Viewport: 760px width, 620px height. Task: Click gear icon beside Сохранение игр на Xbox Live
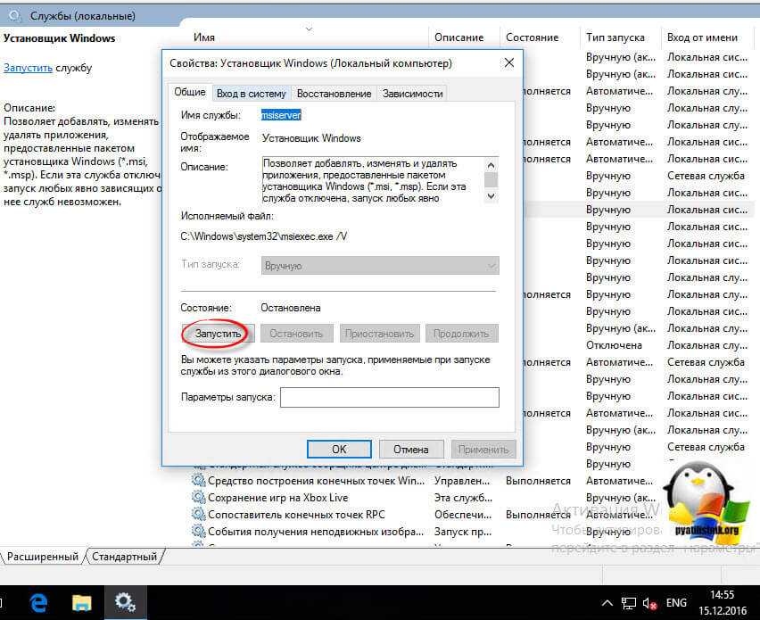[x=198, y=498]
